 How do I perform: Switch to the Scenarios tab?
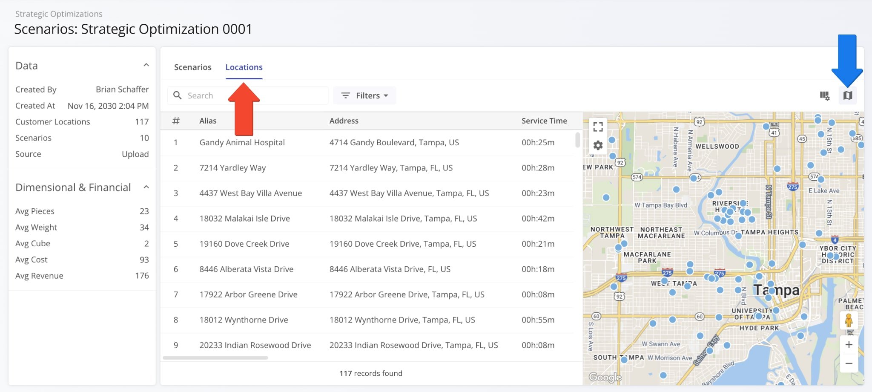pos(192,67)
